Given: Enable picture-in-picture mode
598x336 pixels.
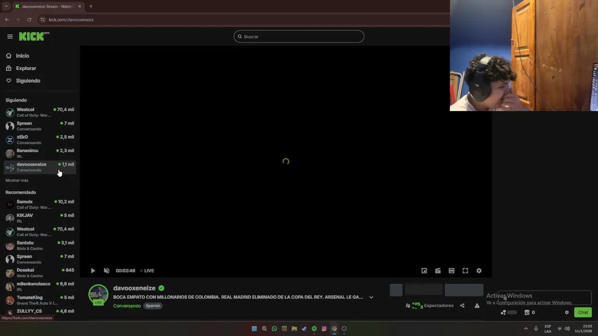Looking at the screenshot, I should pyautogui.click(x=424, y=271).
